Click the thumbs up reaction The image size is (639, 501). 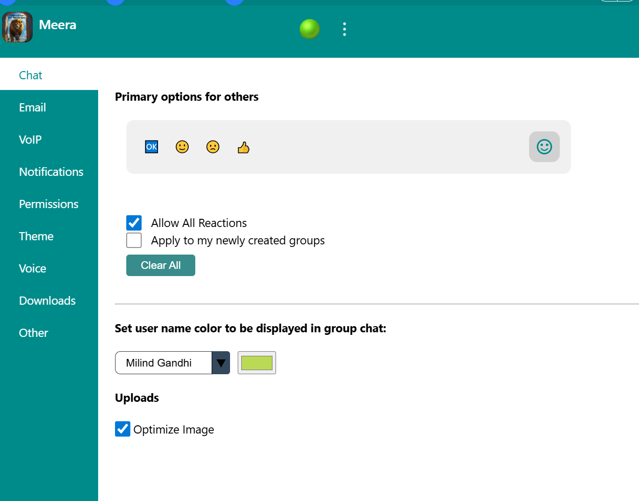pyautogui.click(x=243, y=147)
